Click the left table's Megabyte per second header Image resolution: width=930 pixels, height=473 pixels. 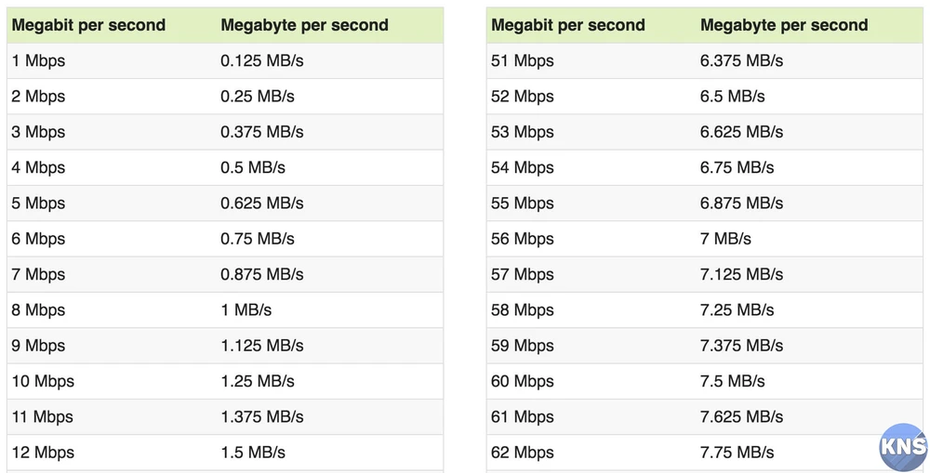304,25
